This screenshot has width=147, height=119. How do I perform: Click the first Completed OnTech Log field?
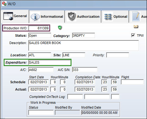(x=75, y=97)
